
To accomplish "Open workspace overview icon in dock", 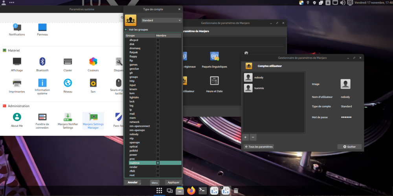I will coord(170,191).
